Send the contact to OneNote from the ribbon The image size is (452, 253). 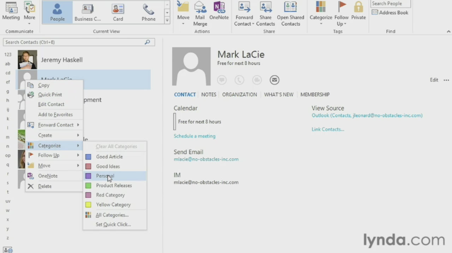219,11
